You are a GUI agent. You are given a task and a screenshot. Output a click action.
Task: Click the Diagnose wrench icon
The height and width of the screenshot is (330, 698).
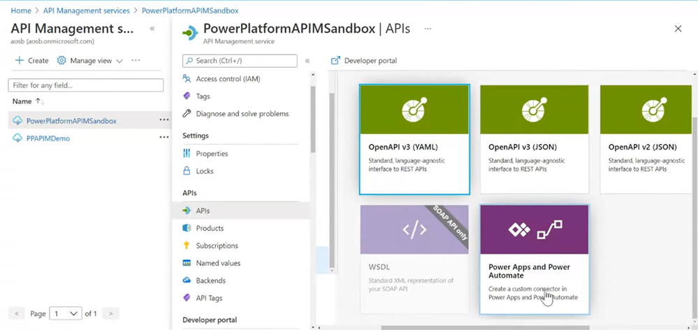pyautogui.click(x=187, y=113)
